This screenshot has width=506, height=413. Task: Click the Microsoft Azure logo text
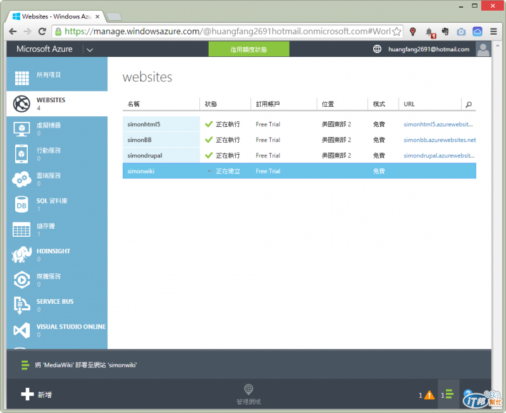pos(44,49)
